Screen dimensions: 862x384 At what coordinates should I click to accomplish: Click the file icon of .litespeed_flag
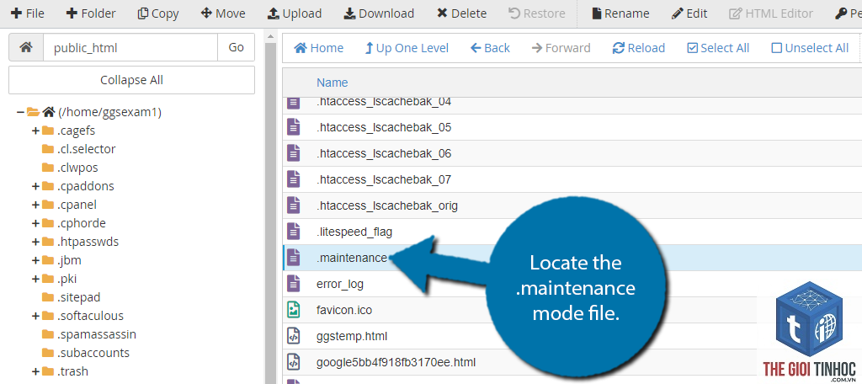click(294, 232)
